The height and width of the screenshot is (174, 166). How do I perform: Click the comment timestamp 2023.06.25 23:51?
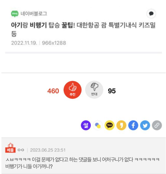(48, 150)
